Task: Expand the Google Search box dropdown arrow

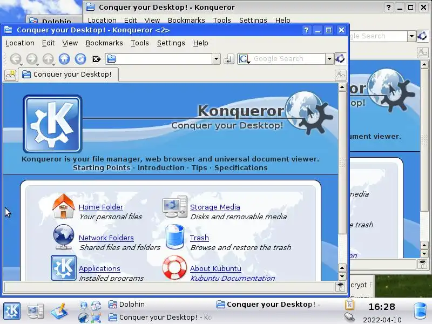Action: 329,59
